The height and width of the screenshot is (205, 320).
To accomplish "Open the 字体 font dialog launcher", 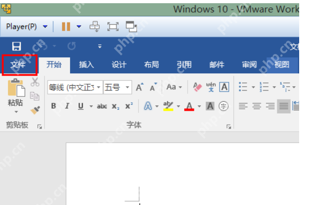I will tap(229, 127).
